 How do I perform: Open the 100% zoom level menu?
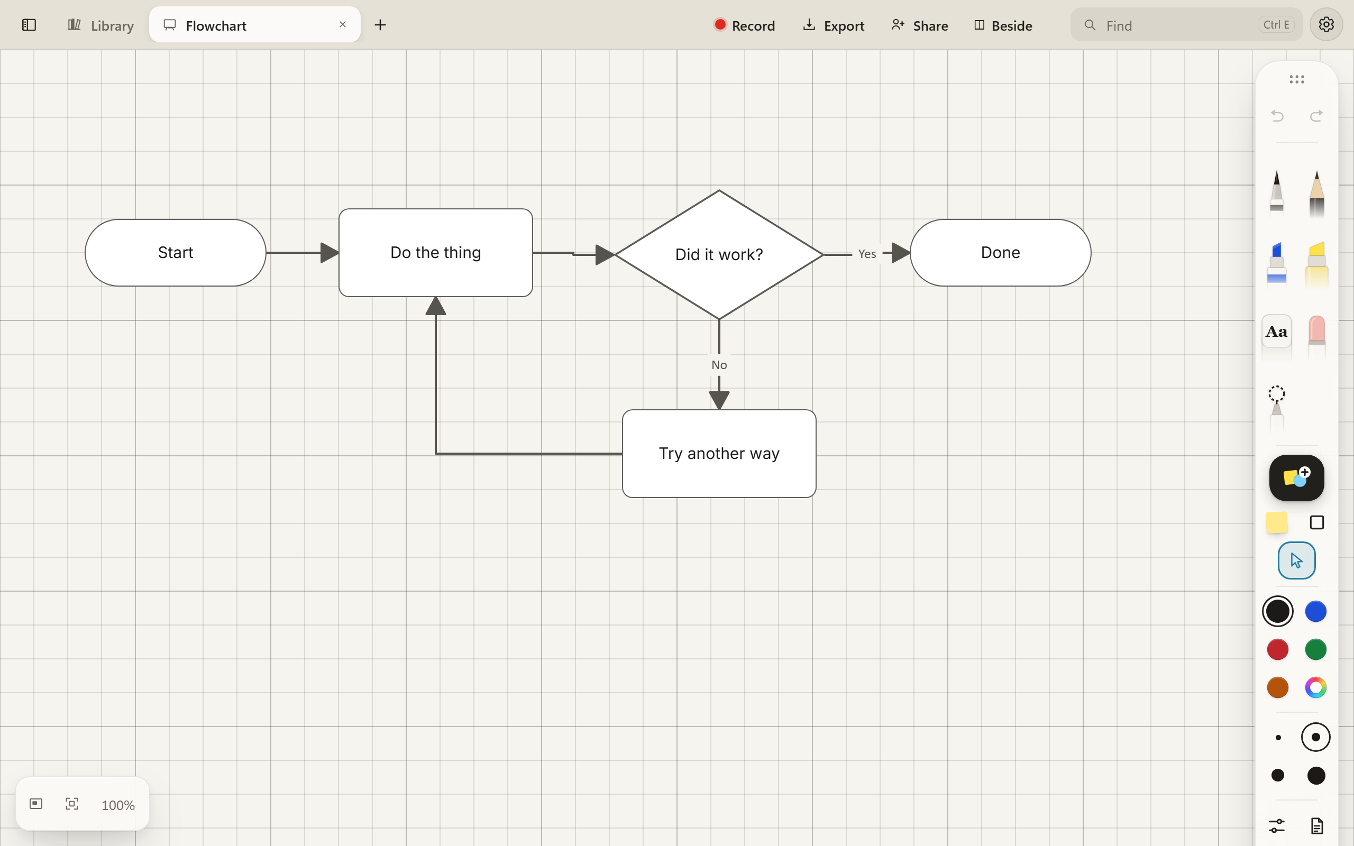point(117,805)
